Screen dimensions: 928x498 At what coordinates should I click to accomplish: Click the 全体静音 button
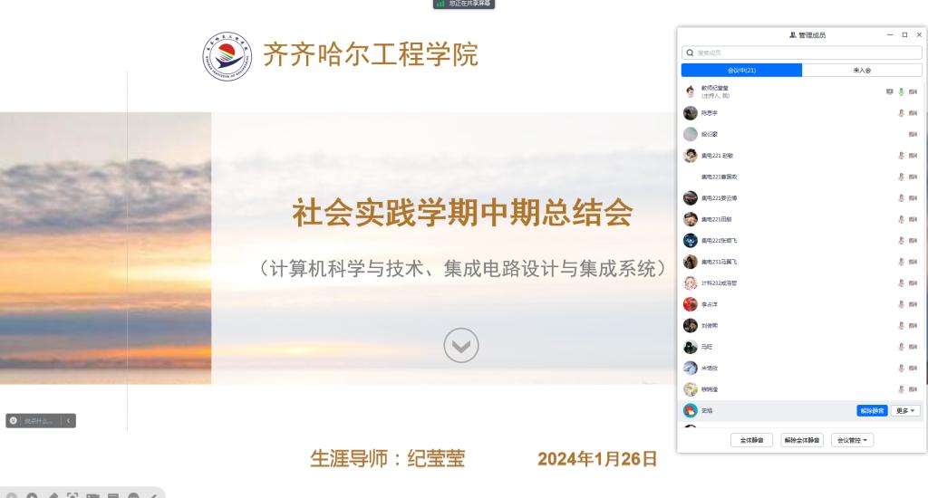pos(751,440)
